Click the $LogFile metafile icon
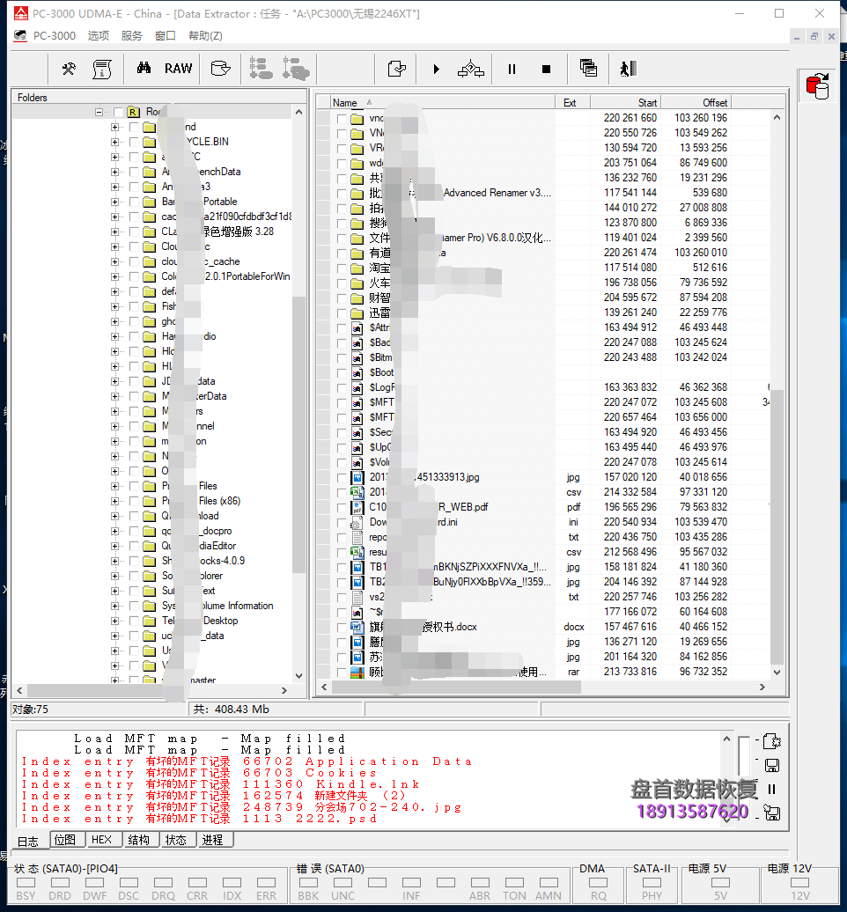Image resolution: width=847 pixels, height=912 pixels. [x=357, y=387]
